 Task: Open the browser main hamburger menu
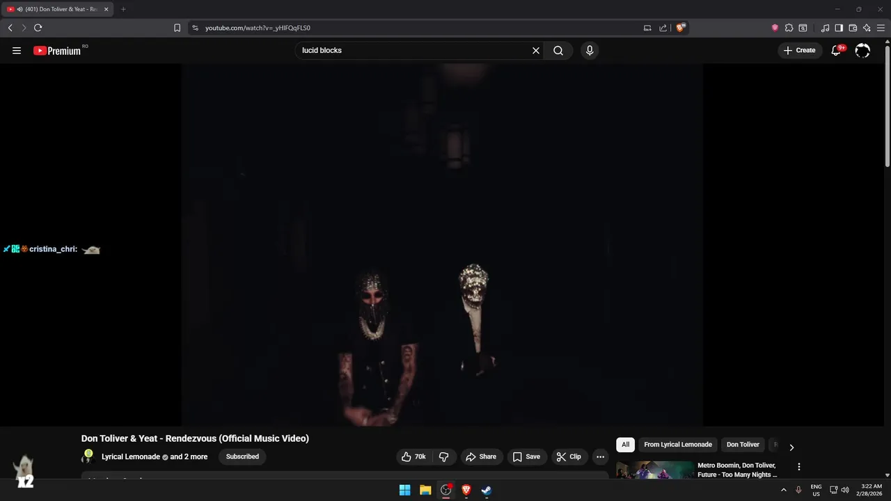pos(881,28)
